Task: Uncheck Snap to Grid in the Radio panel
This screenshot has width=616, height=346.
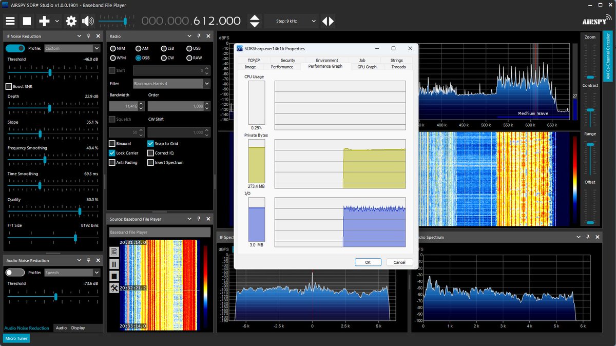Action: 151,143
